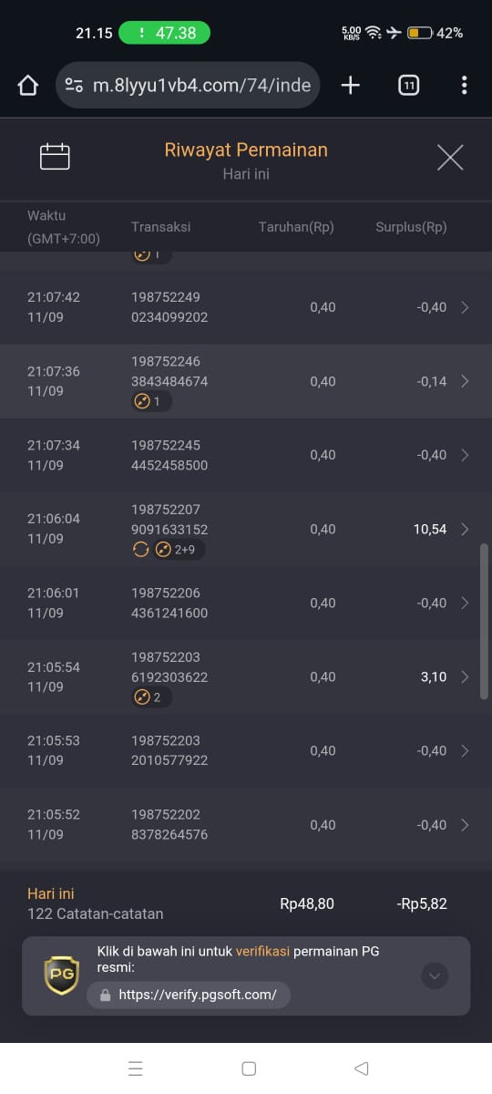Open the tab switcher showing 11
The image size is (492, 1094).
tap(409, 86)
